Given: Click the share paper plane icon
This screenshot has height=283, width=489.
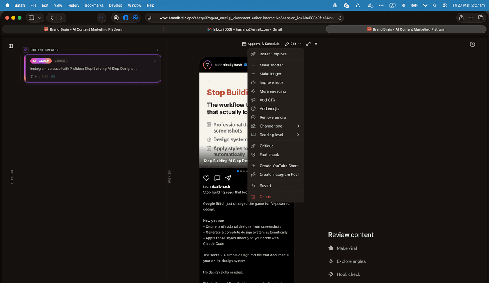Looking at the screenshot, I should pyautogui.click(x=228, y=178).
